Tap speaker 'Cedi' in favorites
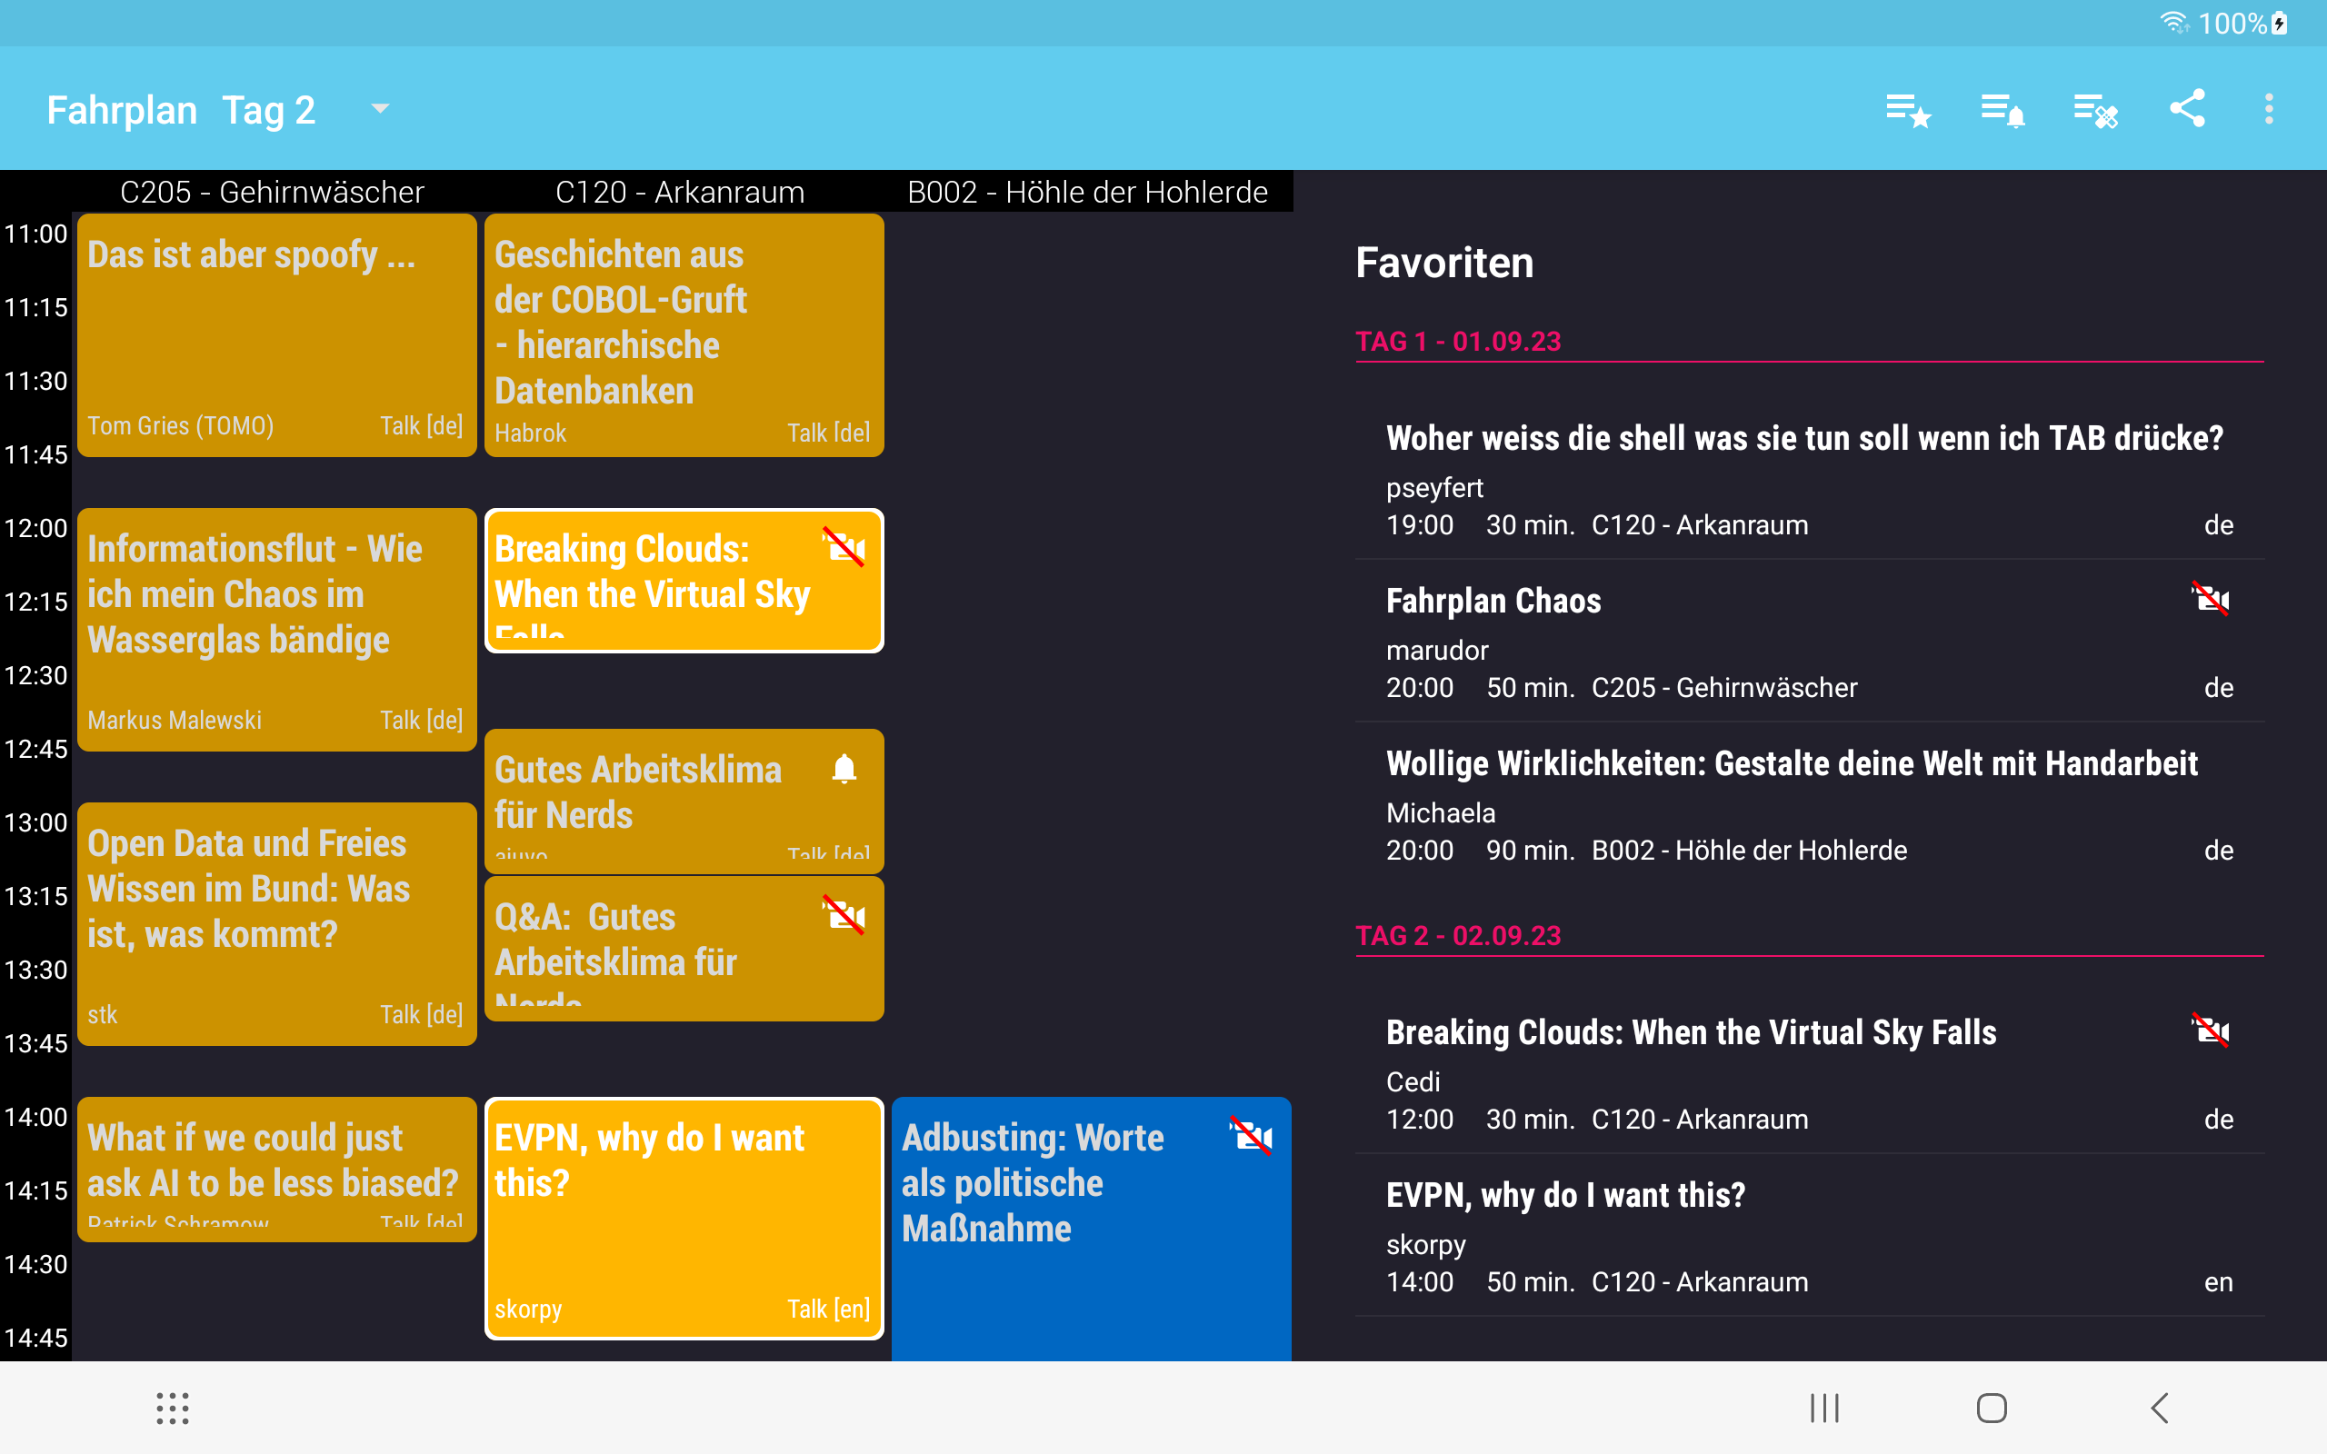 tap(1413, 1081)
